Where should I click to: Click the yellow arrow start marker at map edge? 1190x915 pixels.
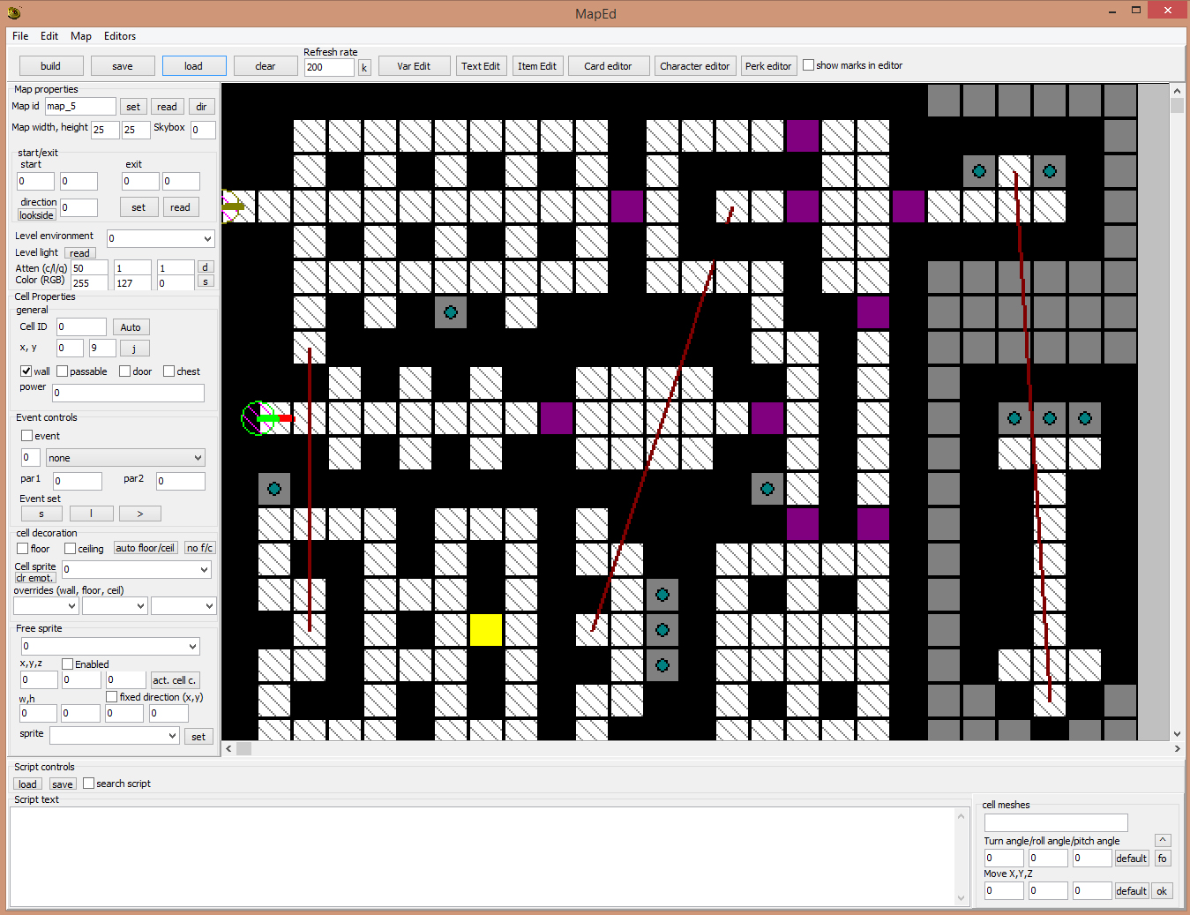point(231,206)
